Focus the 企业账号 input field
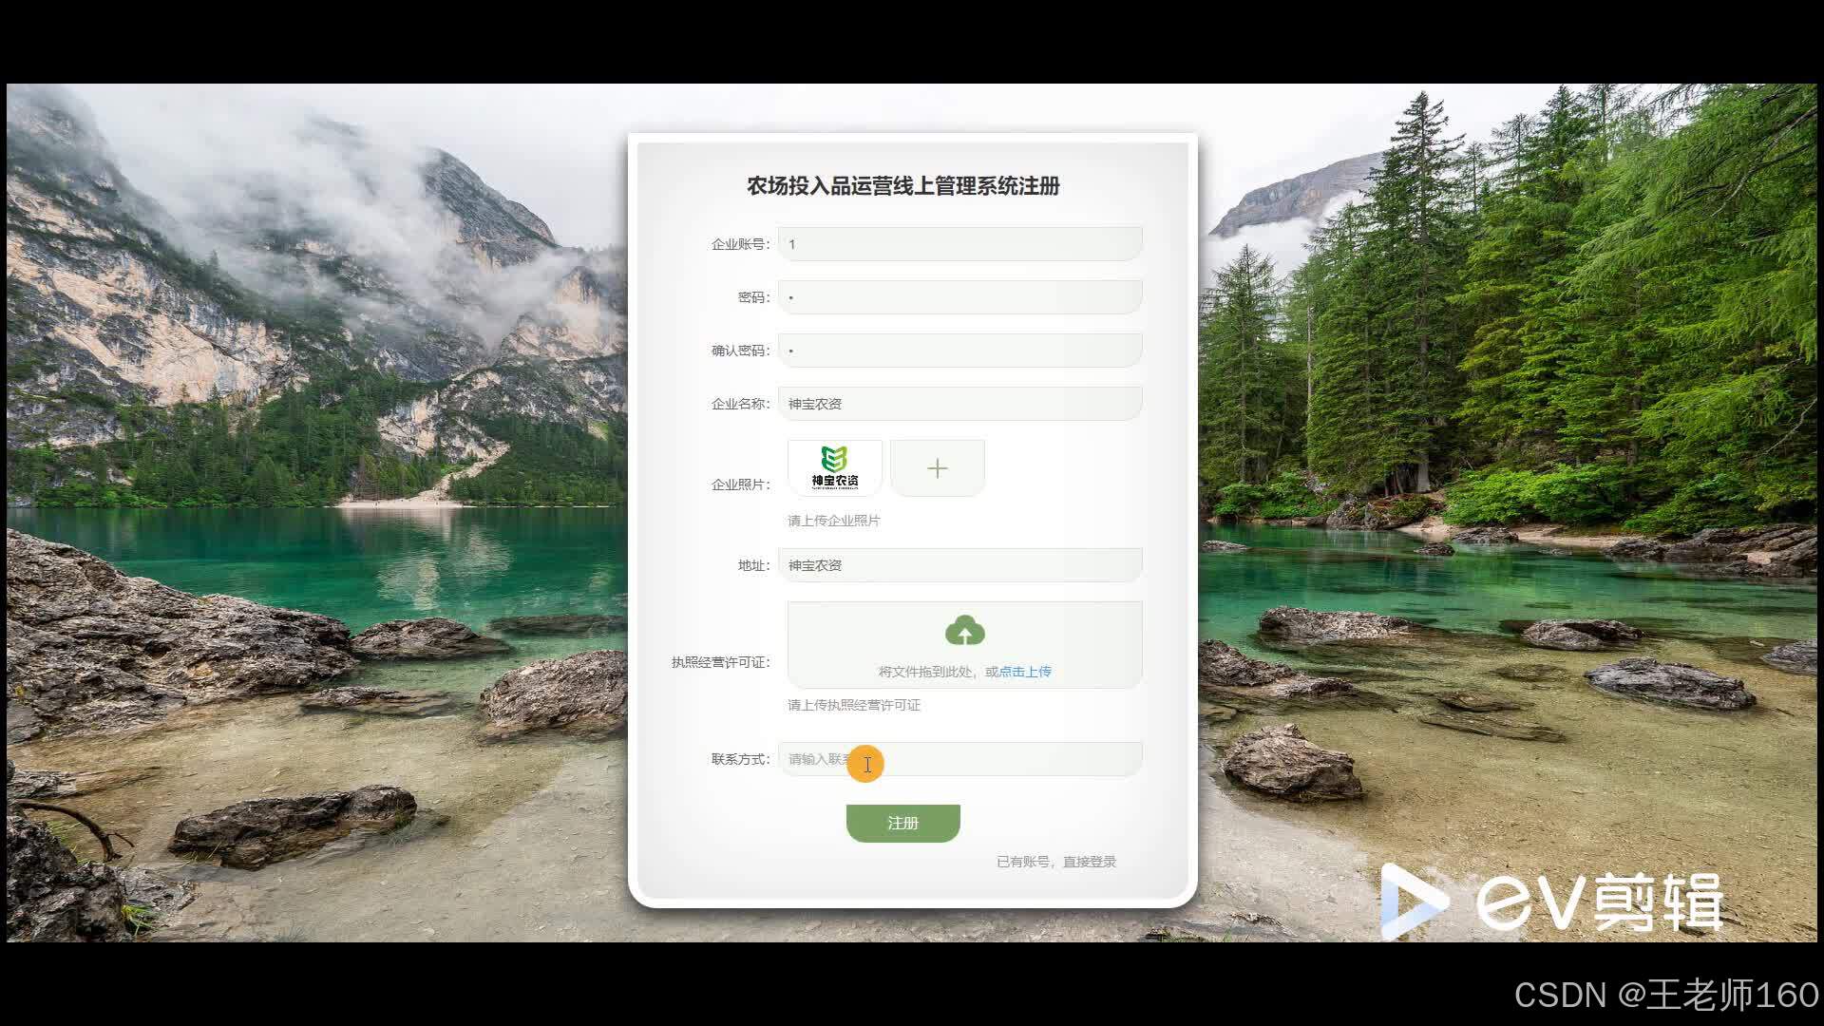 [x=959, y=244]
